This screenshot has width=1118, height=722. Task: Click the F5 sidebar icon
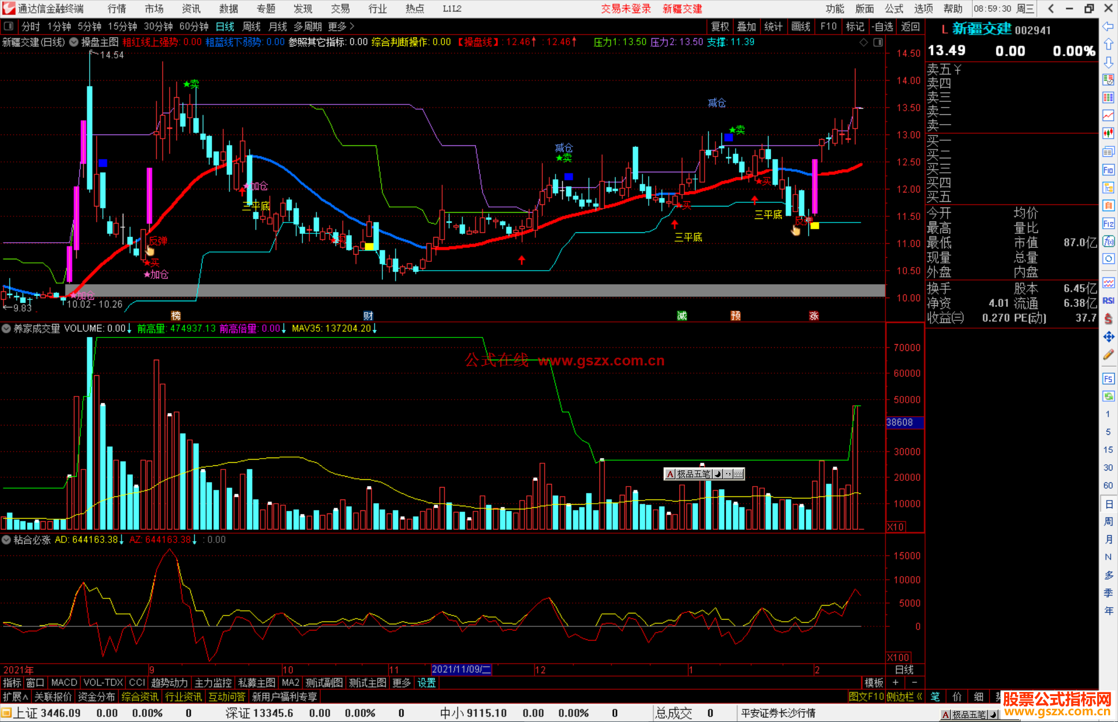1108,379
